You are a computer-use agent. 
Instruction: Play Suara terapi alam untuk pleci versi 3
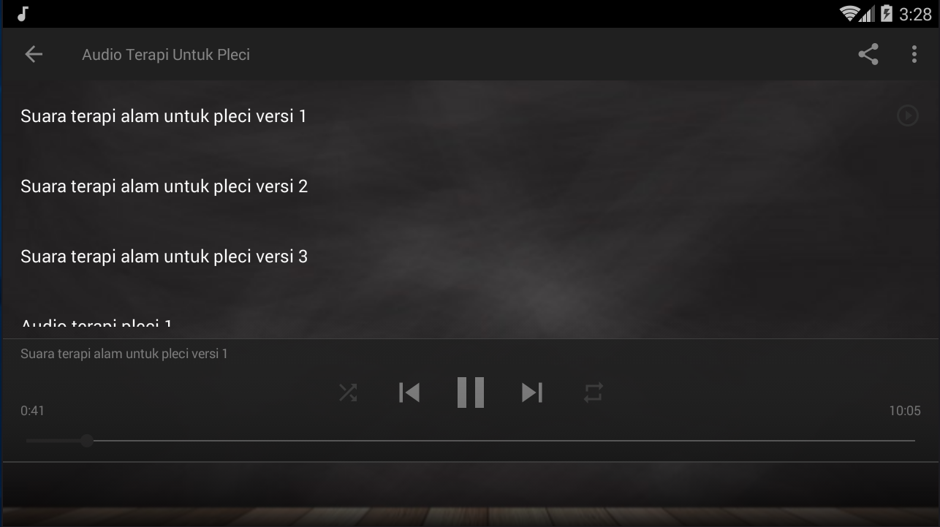tap(470, 256)
